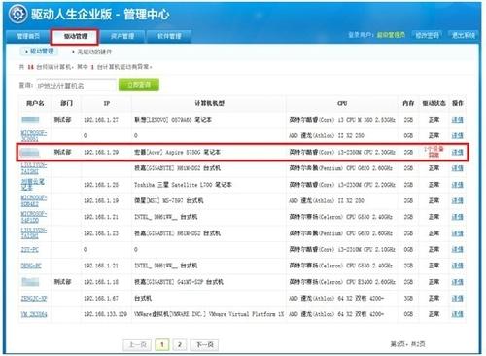Open the 无驱动的硬件 sub-navigation item
Viewport: 486px width, 356px height.
point(91,52)
